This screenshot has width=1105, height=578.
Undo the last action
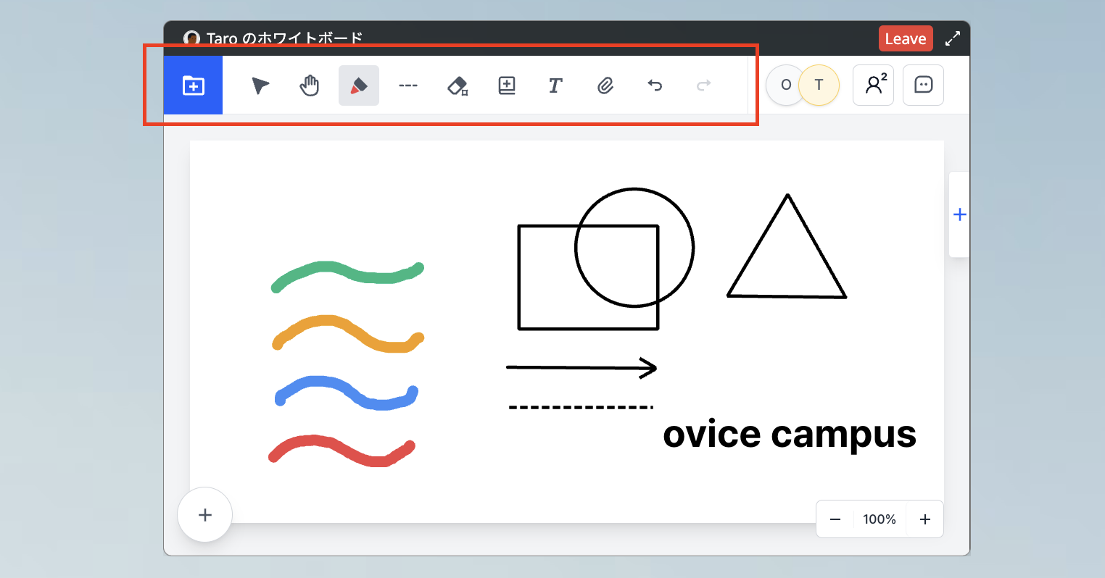(655, 85)
